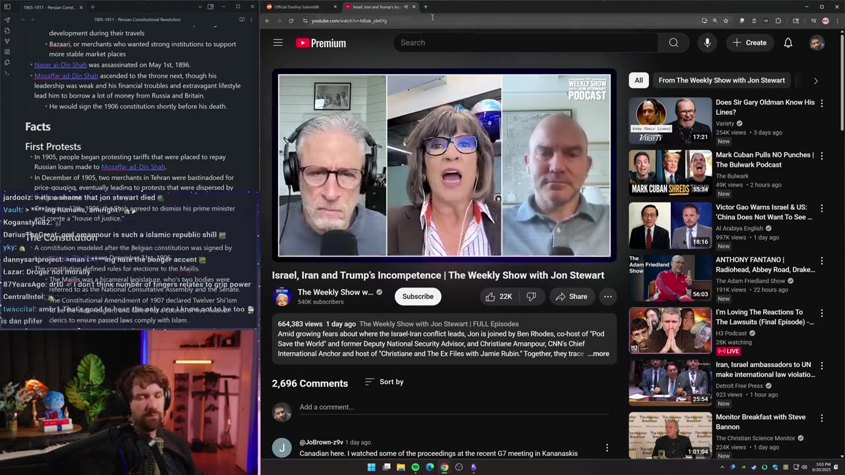Open 'Mark Cuban Pulls NO Punches' video thumbnail
Image resolution: width=845 pixels, height=475 pixels.
click(670, 173)
